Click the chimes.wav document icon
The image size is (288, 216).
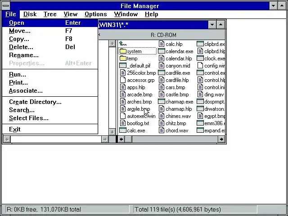pos(162,116)
